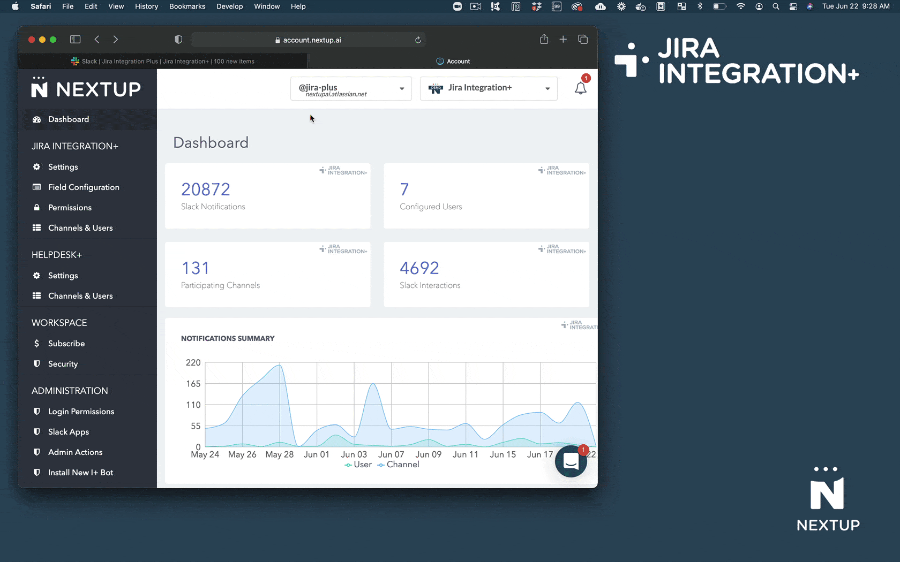Select the Account tab

point(453,62)
